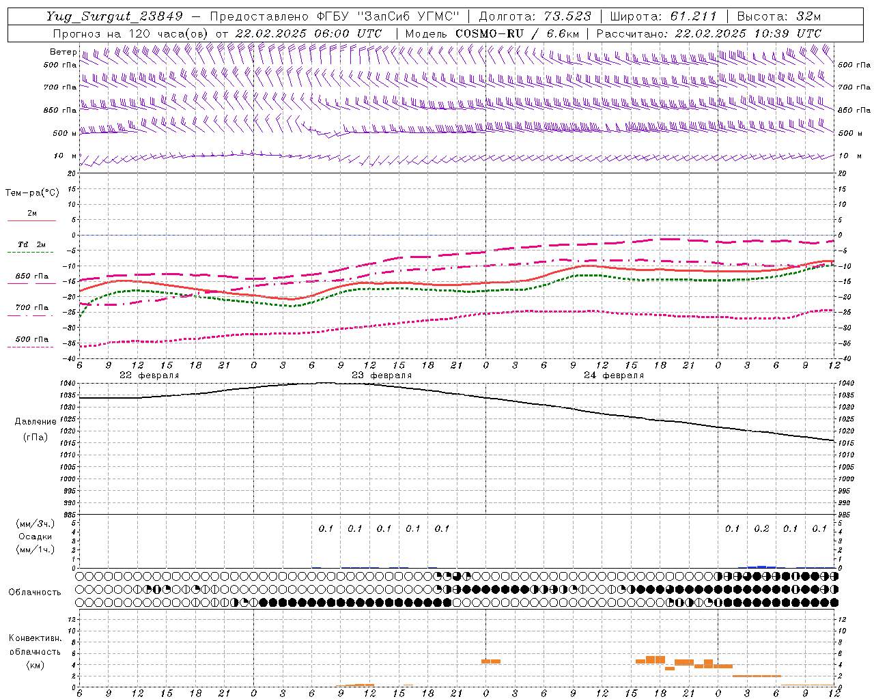Click the calculation time 22.02.2025 10:39 UTC
Image resolution: width=874 pixels, height=699 pixels.
pos(748,33)
